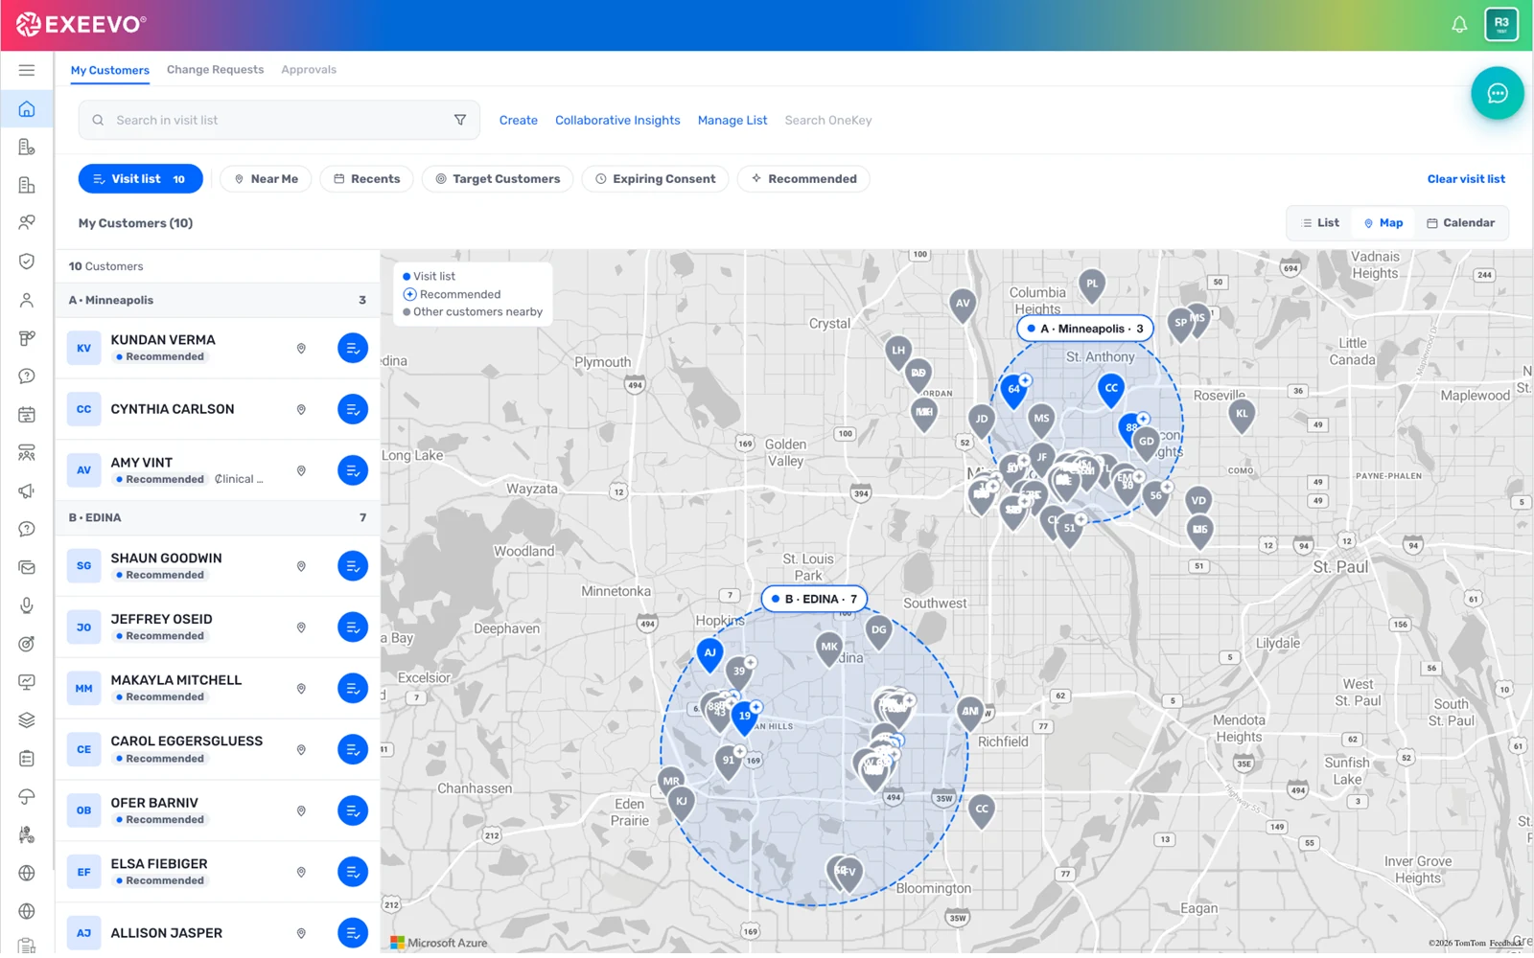The width and height of the screenshot is (1534, 958).
Task: Click location pin for Amy Vint
Action: 301,470
